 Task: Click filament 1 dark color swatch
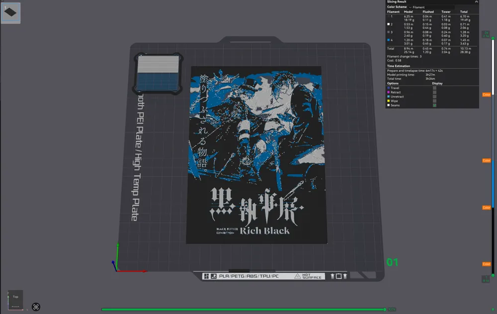(388, 16)
